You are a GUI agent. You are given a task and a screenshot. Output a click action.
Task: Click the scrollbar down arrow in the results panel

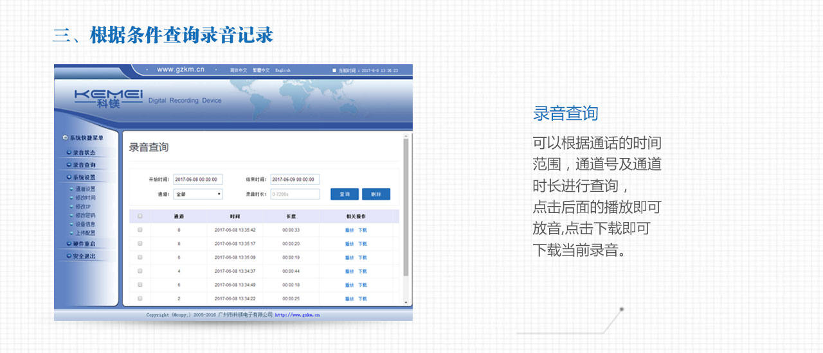tap(406, 302)
